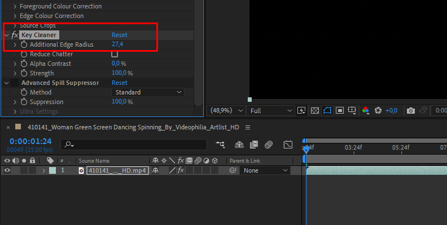Expand the Strength property
This screenshot has height=225, width=447.
tap(15, 73)
